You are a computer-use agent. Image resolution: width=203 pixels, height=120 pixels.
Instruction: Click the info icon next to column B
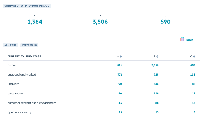158,56
